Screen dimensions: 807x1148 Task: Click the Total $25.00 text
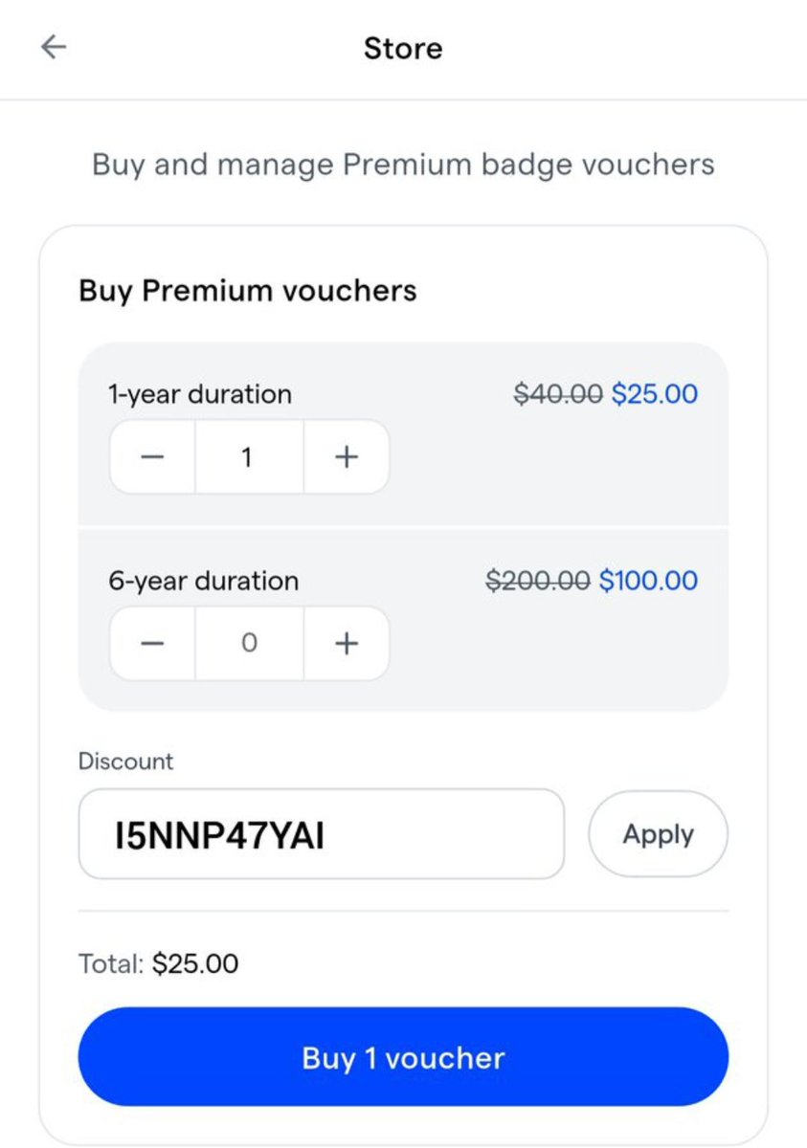158,963
